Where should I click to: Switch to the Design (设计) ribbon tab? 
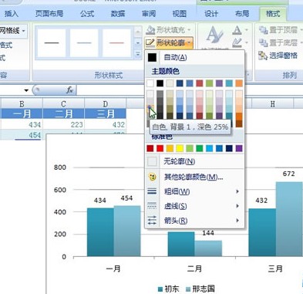pos(211,13)
